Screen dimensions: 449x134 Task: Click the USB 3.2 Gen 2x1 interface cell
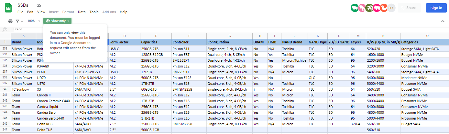91,72
